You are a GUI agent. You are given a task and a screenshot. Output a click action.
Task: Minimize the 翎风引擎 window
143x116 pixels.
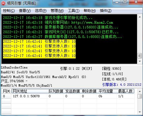pos(117,2)
